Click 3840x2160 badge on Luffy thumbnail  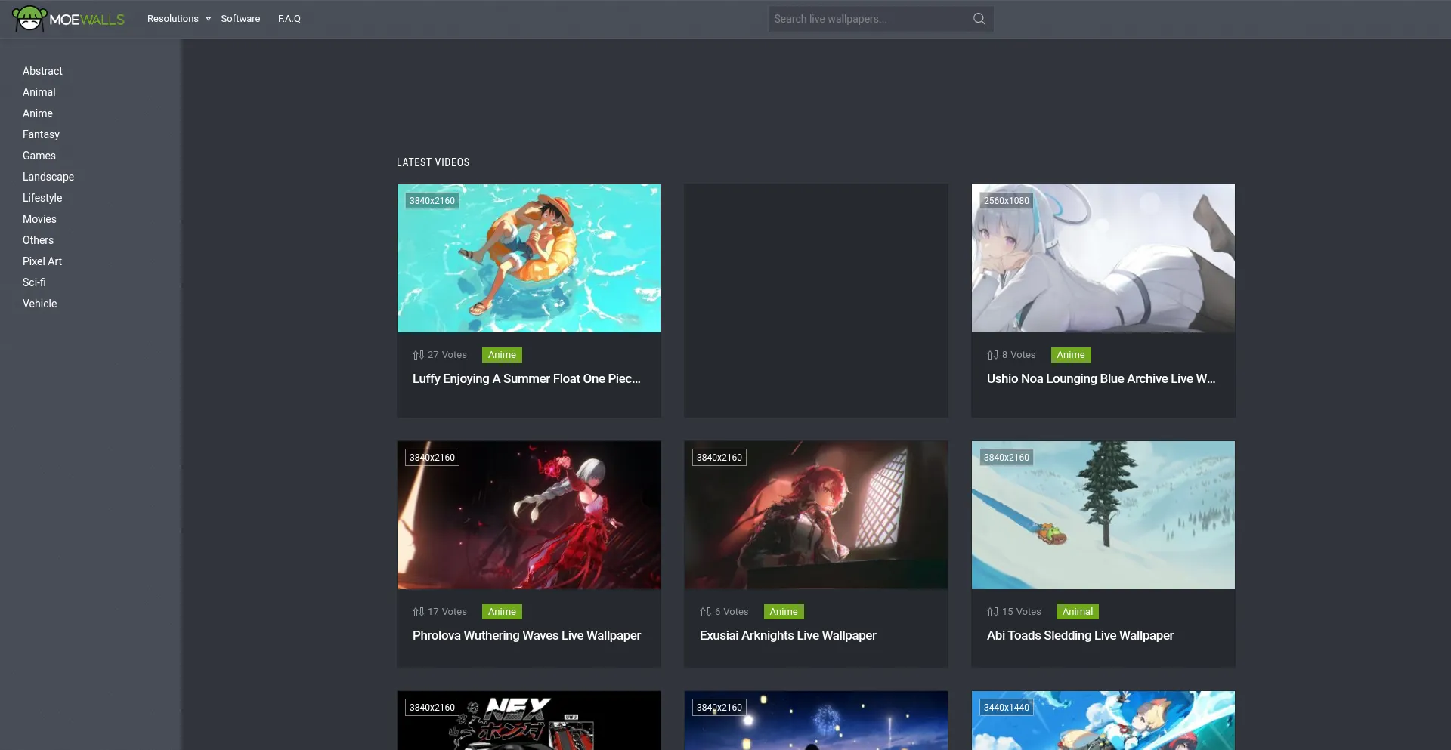(x=432, y=201)
